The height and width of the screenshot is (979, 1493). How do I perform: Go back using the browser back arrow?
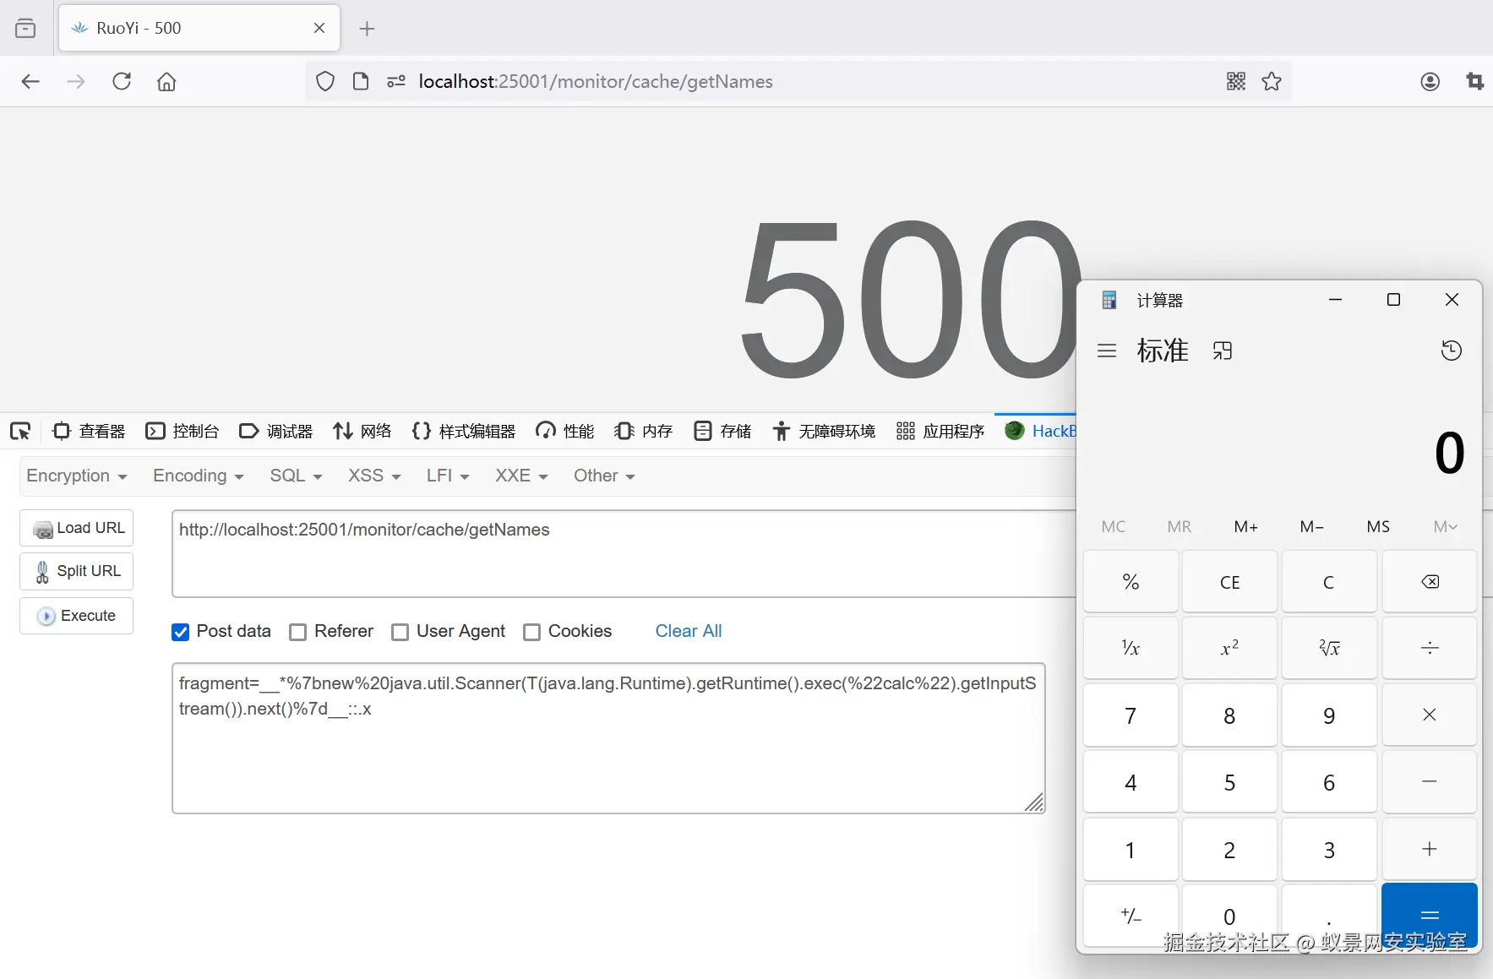pos(30,81)
